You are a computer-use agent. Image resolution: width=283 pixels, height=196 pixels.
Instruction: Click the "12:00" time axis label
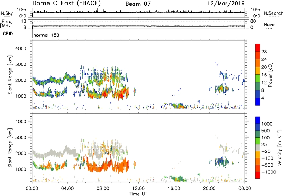point(138,189)
